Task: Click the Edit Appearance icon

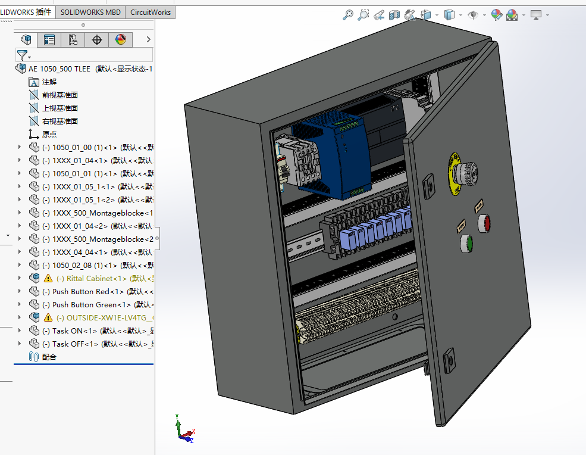Action: [x=497, y=15]
